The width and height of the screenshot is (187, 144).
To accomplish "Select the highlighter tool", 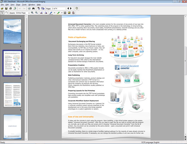I will point(58,13).
